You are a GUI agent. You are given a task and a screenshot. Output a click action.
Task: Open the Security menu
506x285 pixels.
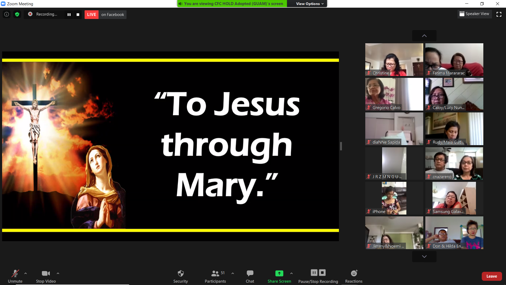(x=181, y=276)
